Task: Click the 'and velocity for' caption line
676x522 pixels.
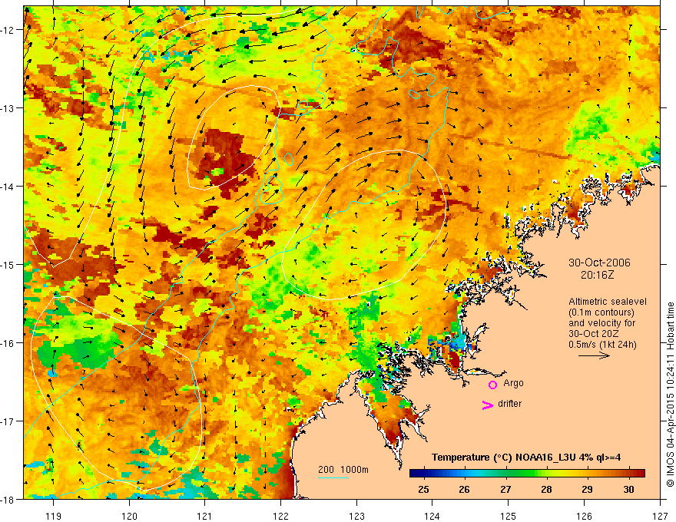Action: click(x=601, y=323)
